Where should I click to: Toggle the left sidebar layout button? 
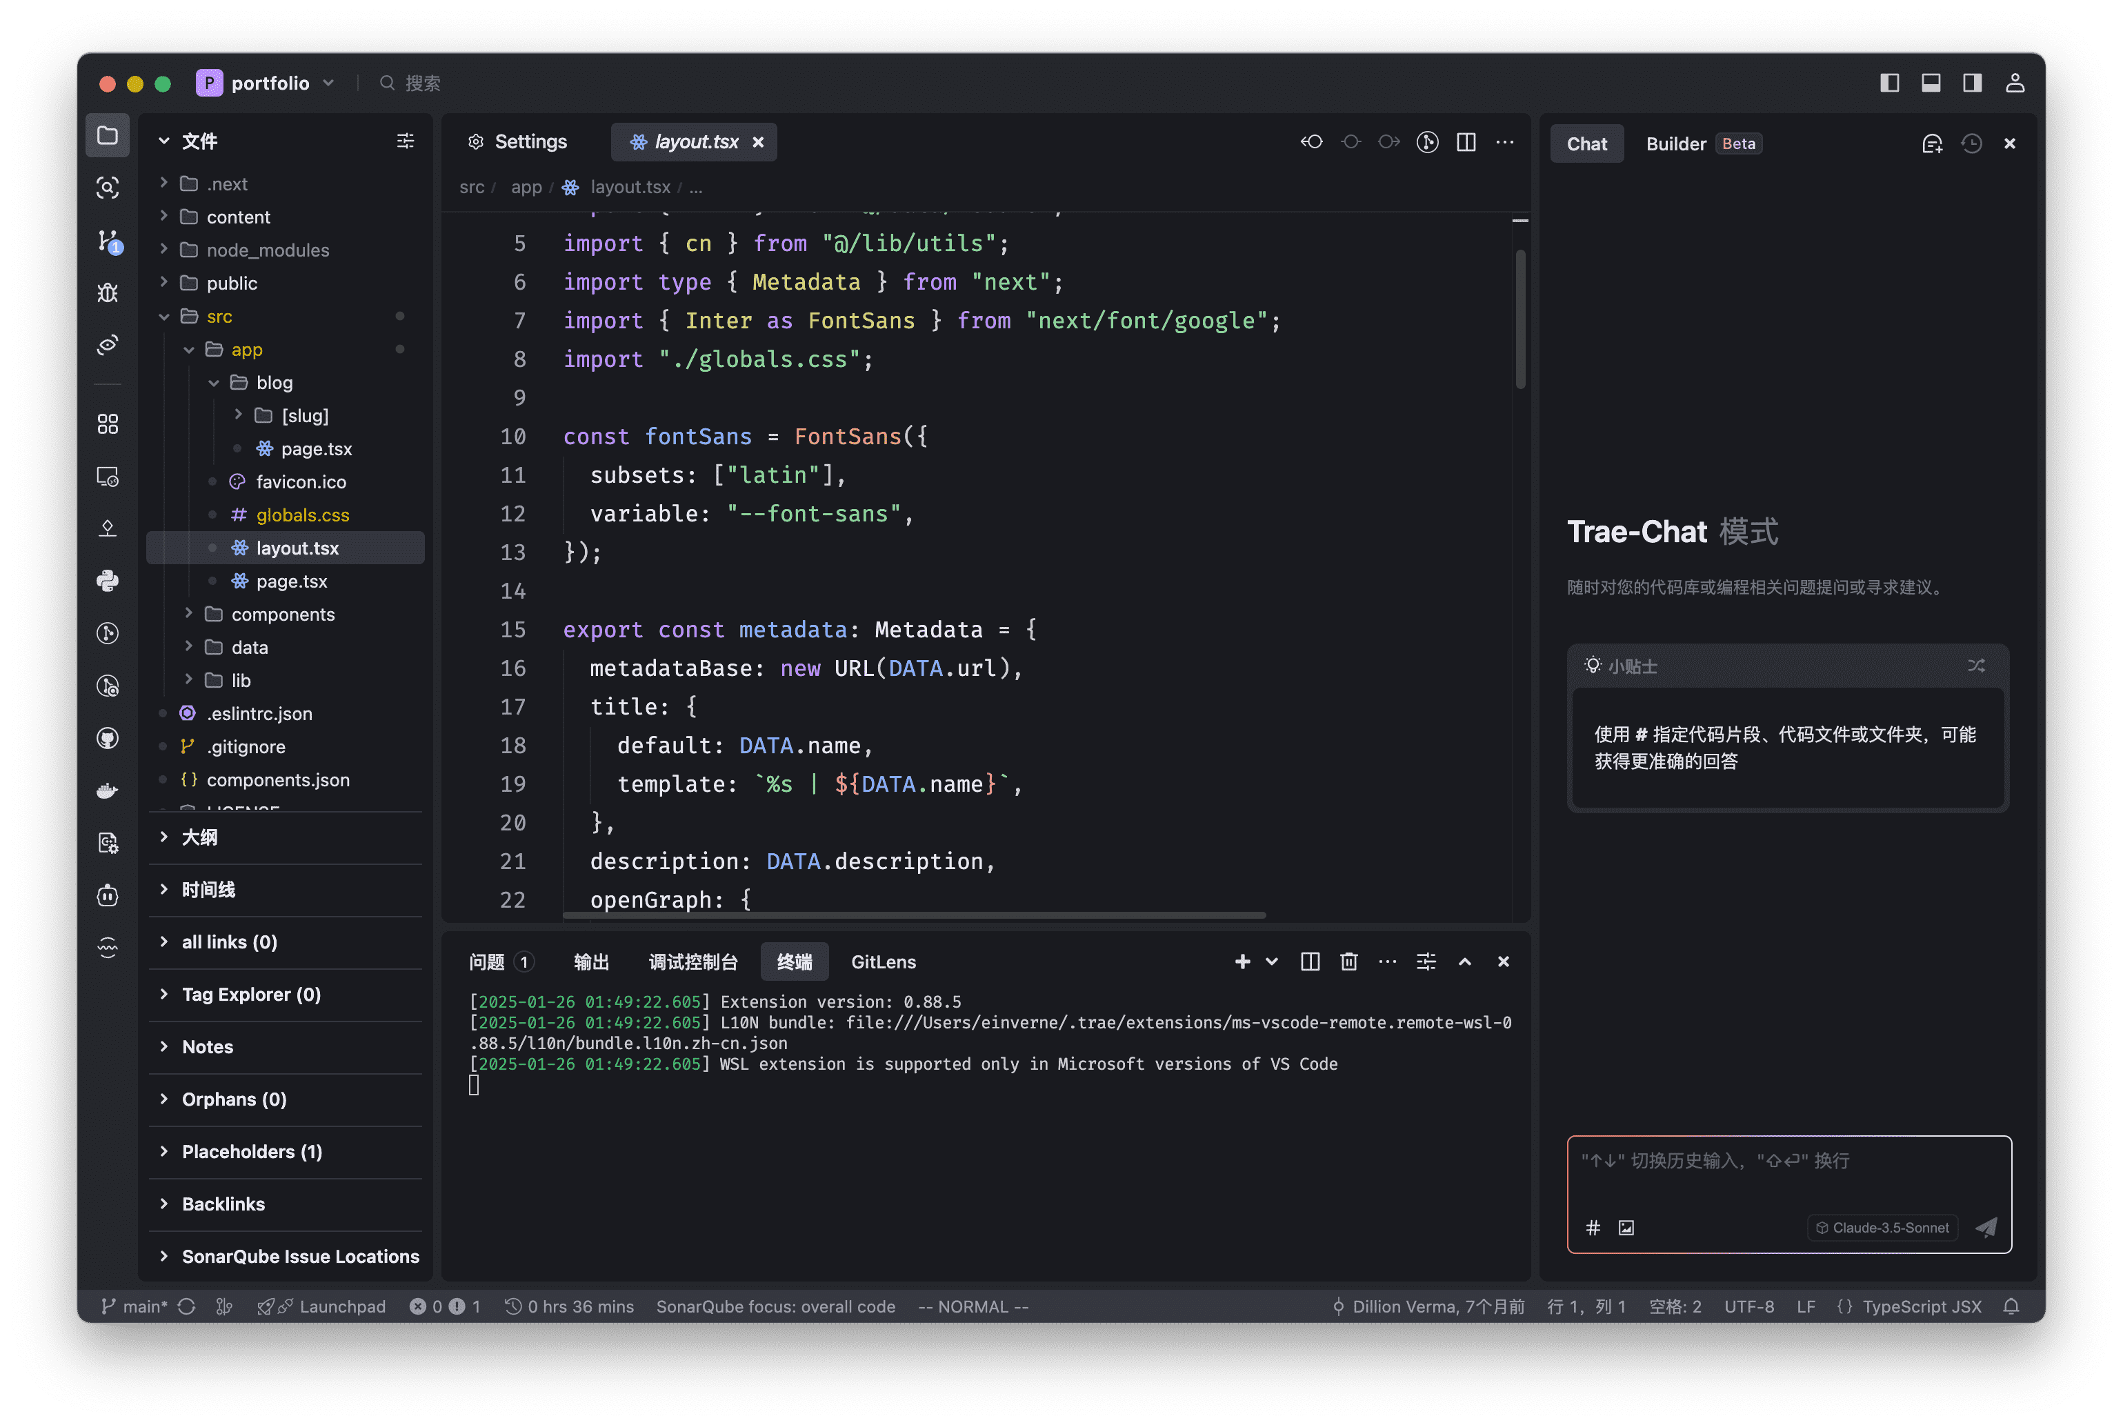pos(1889,83)
